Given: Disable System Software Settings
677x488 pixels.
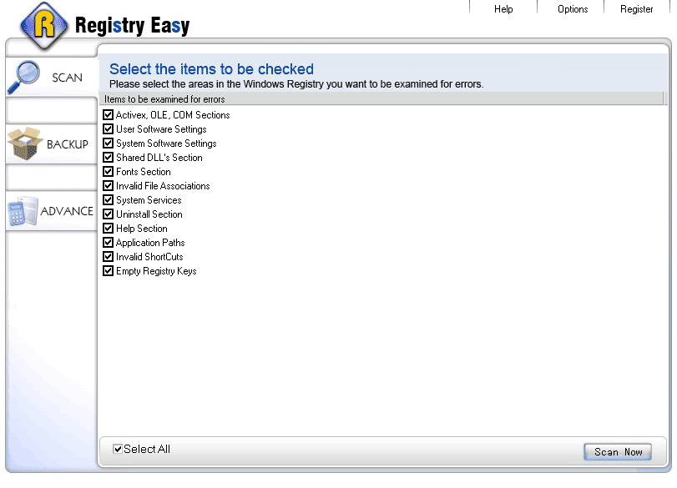Looking at the screenshot, I should pyautogui.click(x=108, y=143).
